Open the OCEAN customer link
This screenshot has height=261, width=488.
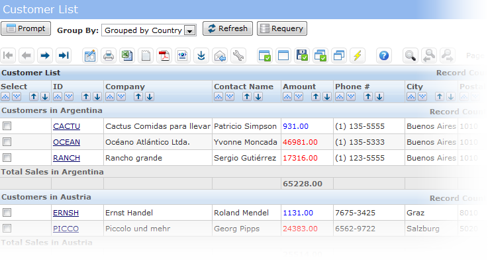[67, 142]
